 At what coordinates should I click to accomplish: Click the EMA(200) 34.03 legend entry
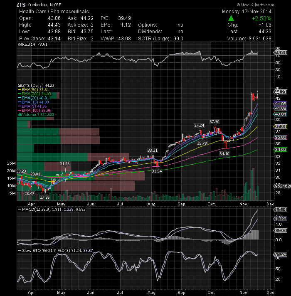pos(35,94)
